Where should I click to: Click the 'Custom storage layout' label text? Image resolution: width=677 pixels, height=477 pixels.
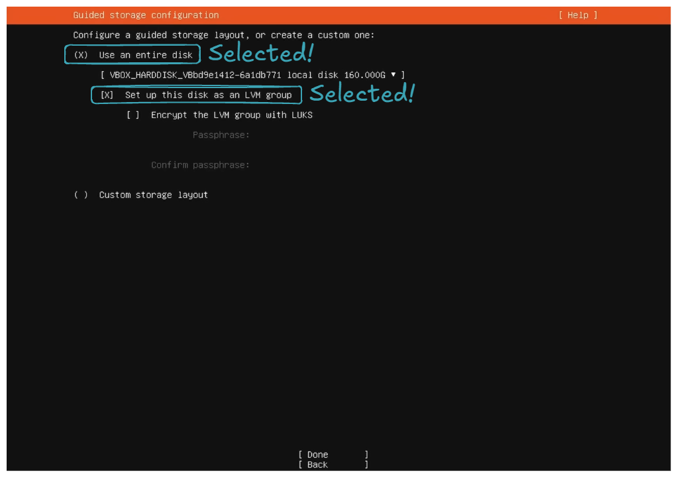click(153, 195)
